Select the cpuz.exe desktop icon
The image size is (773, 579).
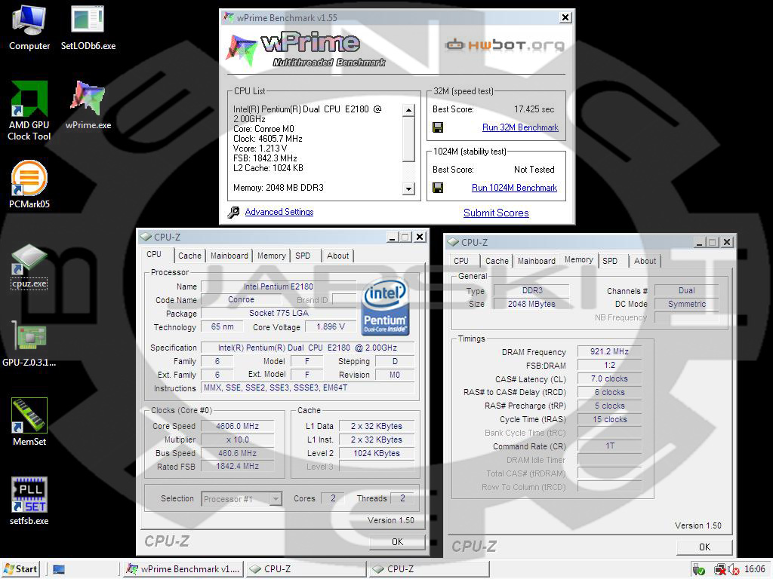29,266
